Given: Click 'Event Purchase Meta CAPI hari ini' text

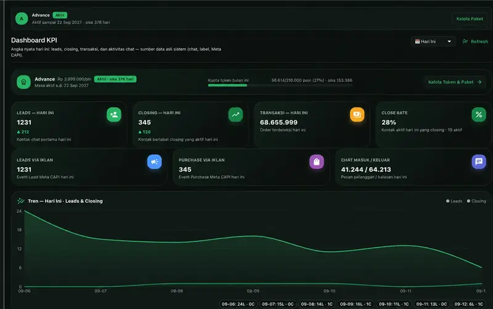Looking at the screenshot, I should click(211, 177).
